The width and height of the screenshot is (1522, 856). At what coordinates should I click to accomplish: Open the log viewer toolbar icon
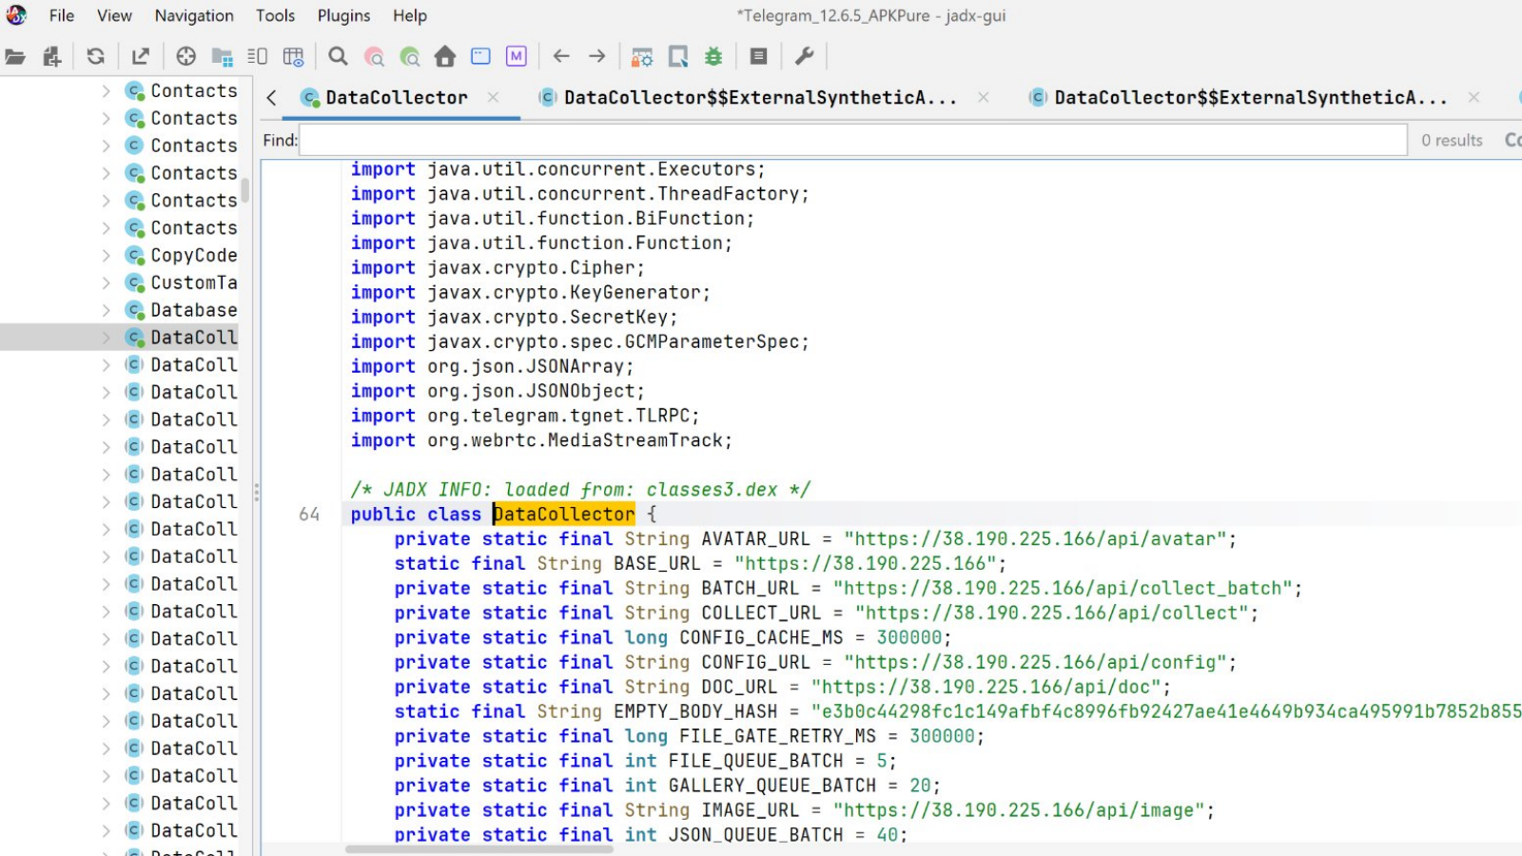(758, 57)
